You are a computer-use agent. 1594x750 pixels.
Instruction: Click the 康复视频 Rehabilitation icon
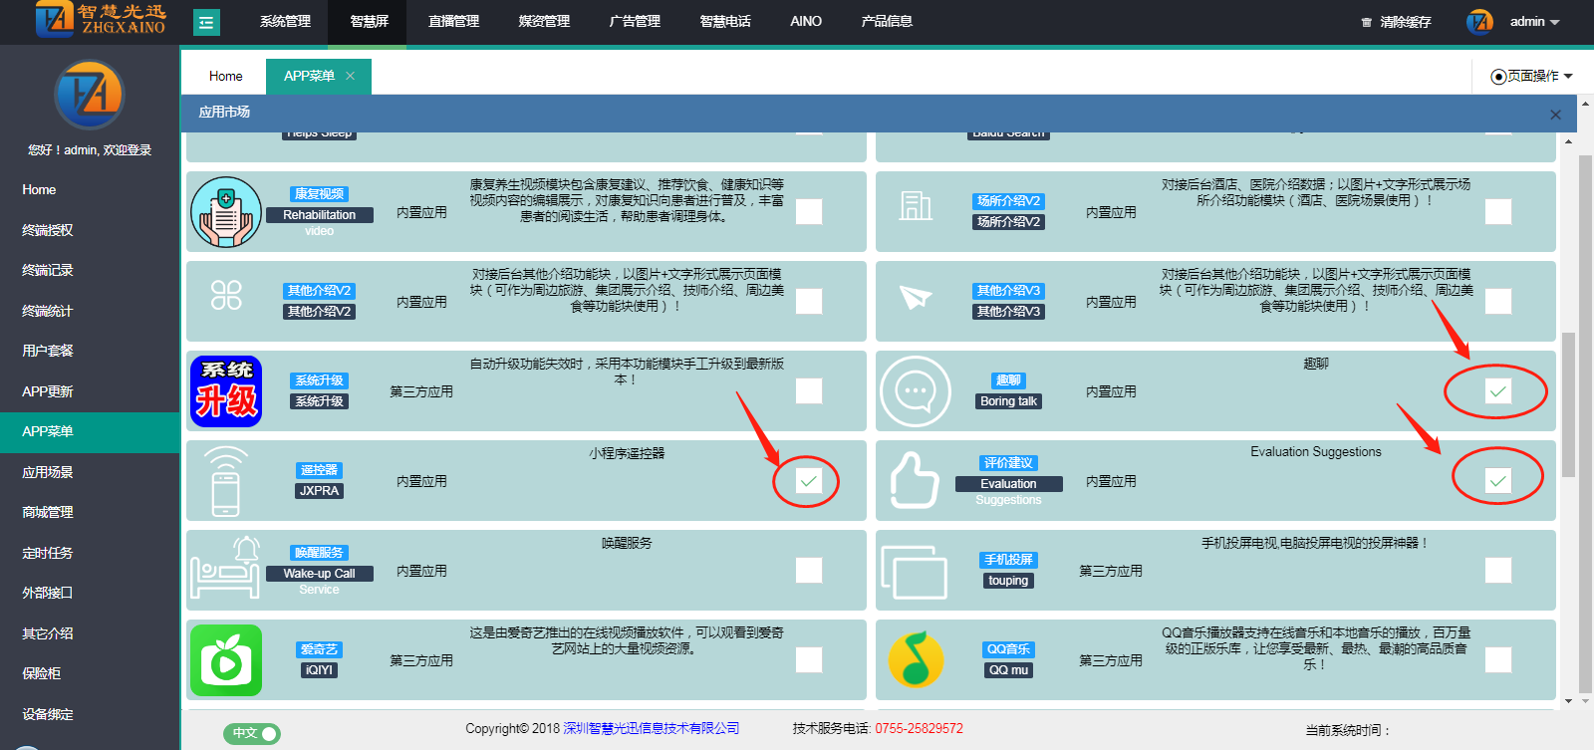tap(226, 212)
